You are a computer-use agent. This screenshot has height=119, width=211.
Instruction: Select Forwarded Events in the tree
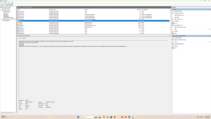point(9,17)
